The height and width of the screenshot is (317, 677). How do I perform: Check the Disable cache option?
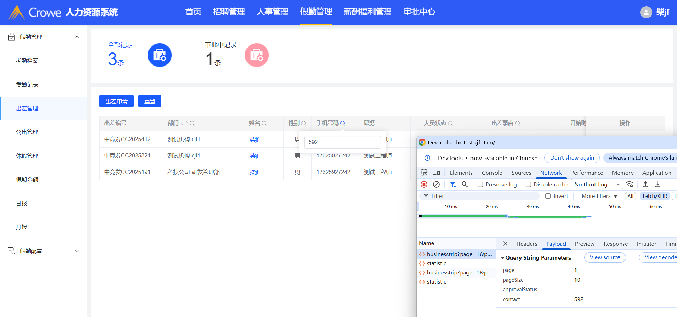[528, 185]
